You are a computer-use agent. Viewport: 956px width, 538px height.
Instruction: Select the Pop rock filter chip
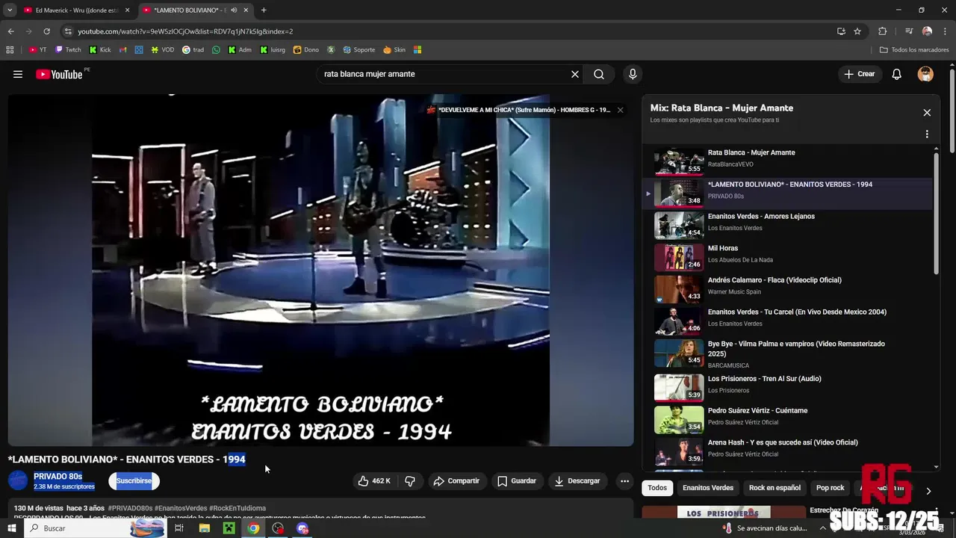(830, 488)
